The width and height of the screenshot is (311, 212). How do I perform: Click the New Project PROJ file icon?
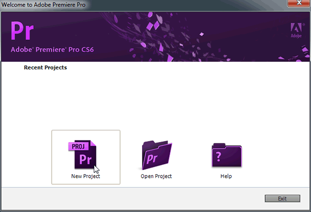pos(82,154)
